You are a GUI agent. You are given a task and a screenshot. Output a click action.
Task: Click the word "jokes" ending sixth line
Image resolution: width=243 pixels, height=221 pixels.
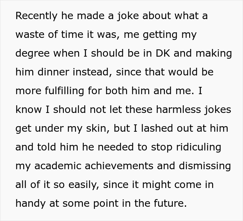(218, 110)
